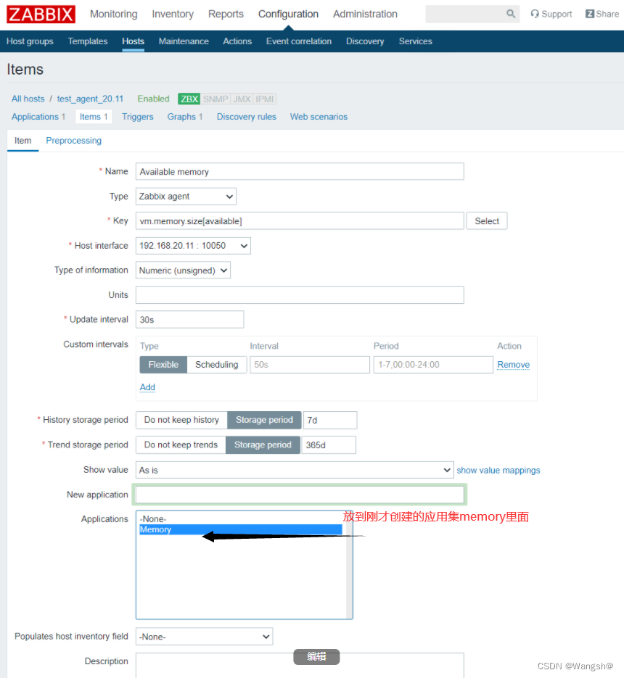The height and width of the screenshot is (678, 624).
Task: Click the SNMP availability badge
Action: pyautogui.click(x=215, y=99)
